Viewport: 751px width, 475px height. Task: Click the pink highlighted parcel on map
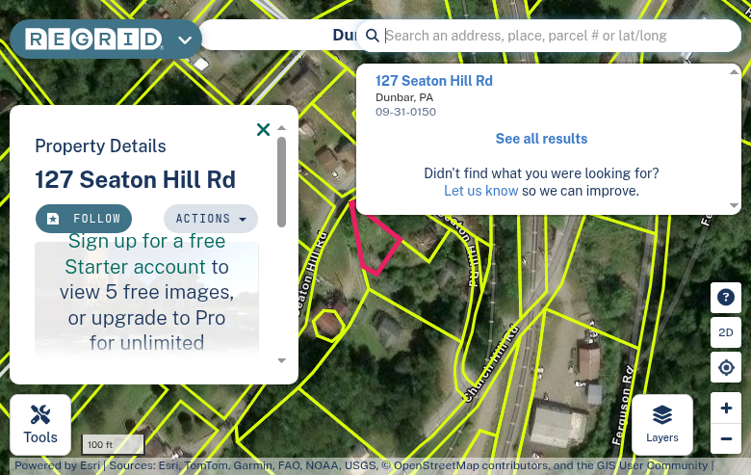[374, 242]
